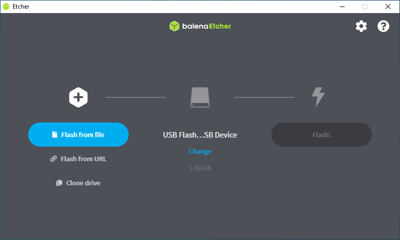This screenshot has height=240, width=400.
Task: Open settings via the gear icon
Action: (361, 26)
